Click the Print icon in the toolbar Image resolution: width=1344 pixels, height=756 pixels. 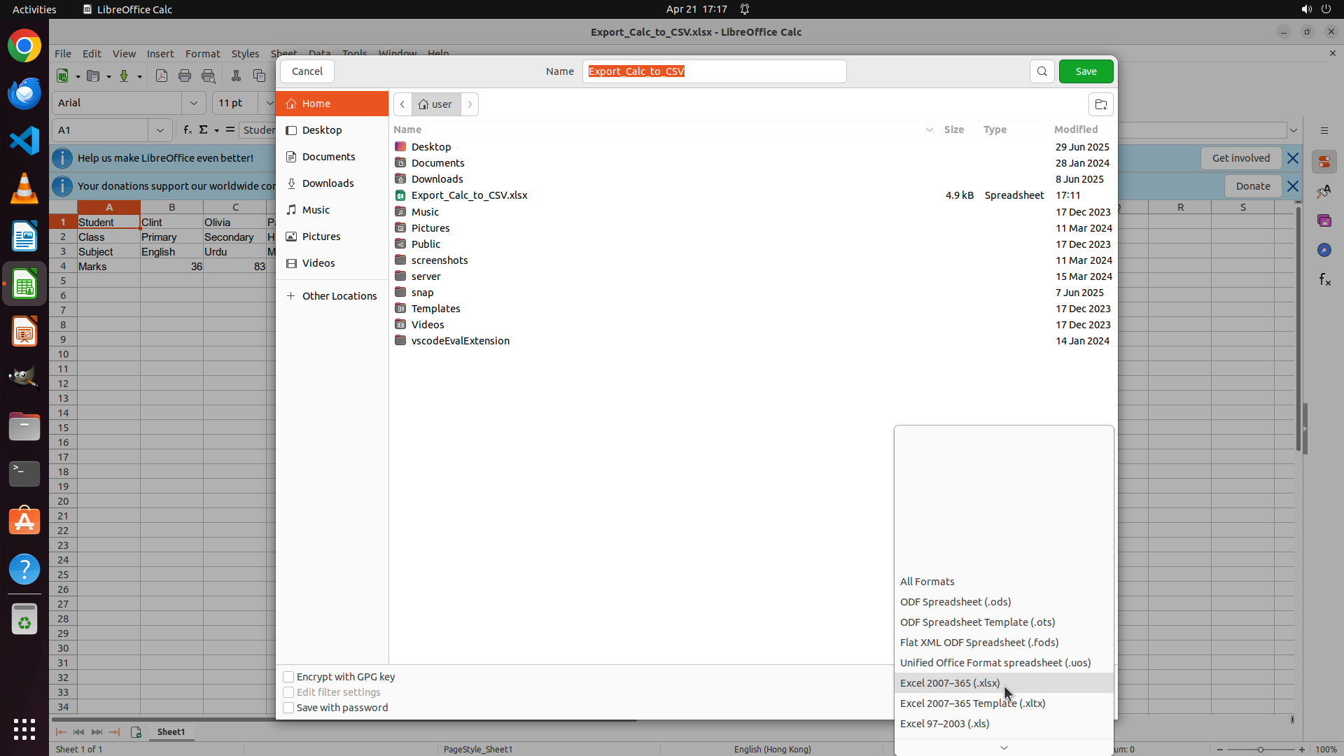click(x=185, y=76)
